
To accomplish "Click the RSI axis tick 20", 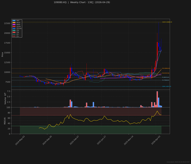I will pos(9,129).
